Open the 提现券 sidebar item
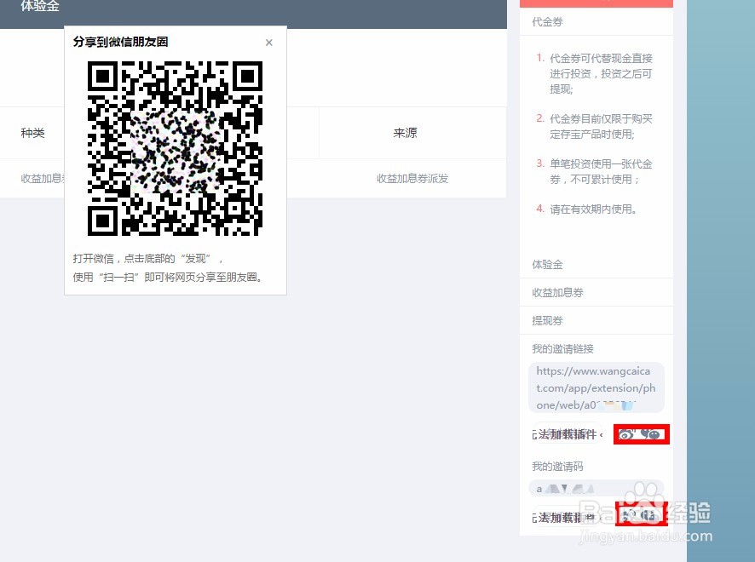 pyautogui.click(x=597, y=320)
